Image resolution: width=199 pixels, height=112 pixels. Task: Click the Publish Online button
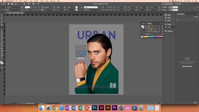click(x=167, y=4)
